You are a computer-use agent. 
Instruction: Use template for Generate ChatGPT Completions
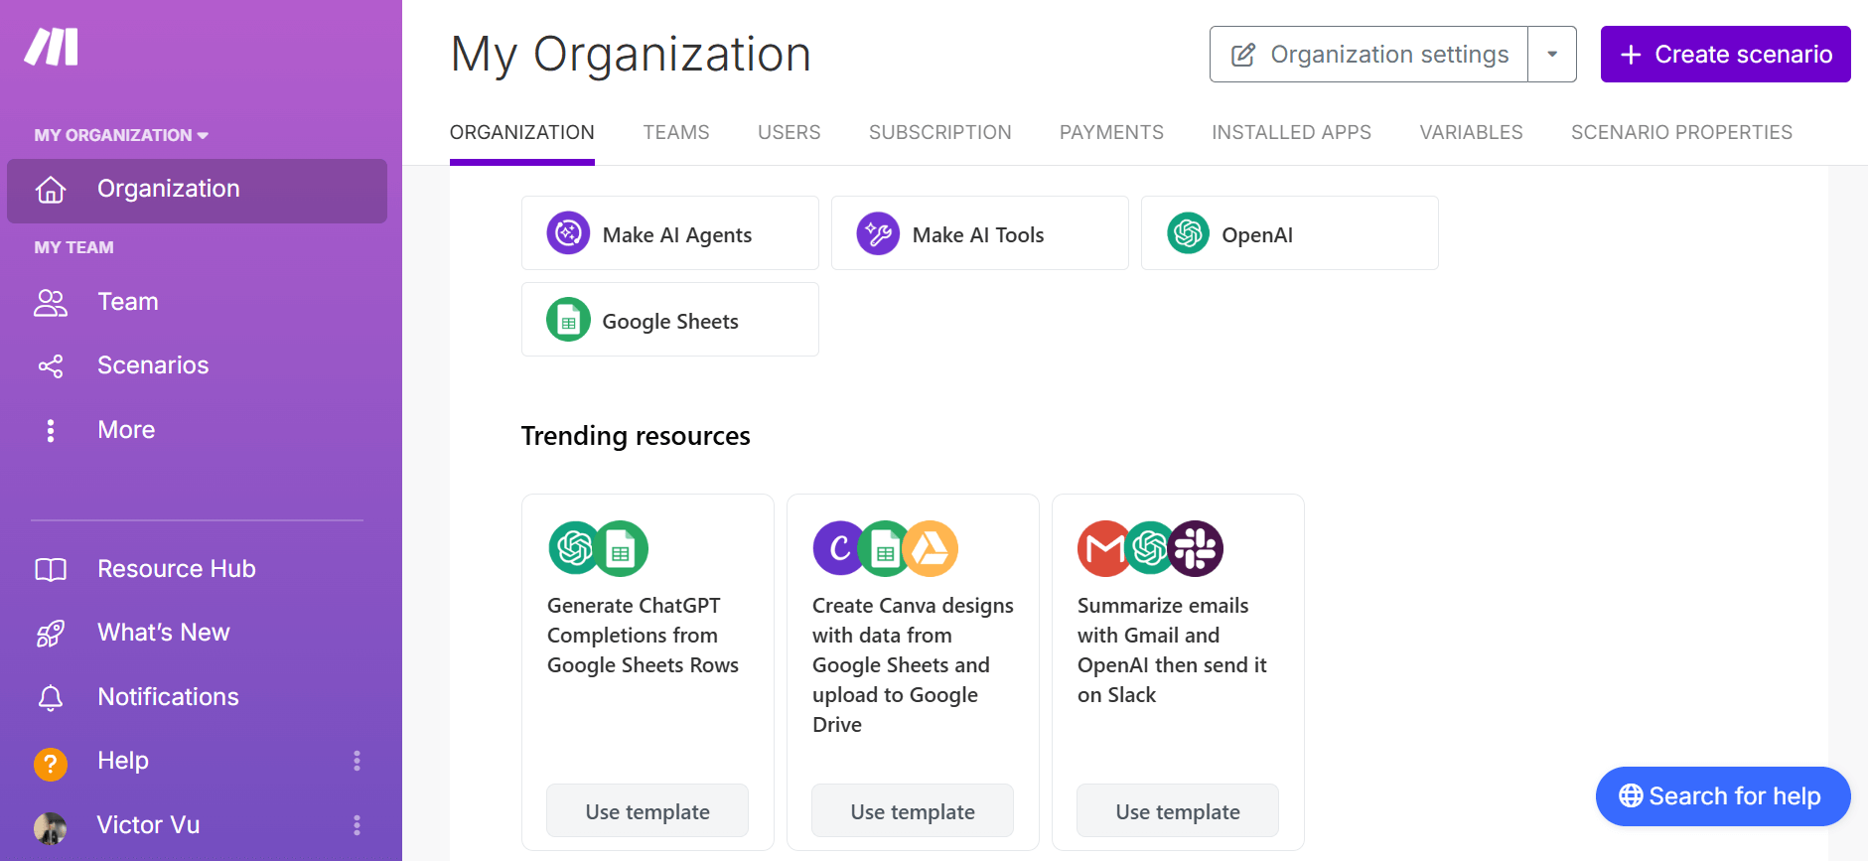tap(647, 811)
